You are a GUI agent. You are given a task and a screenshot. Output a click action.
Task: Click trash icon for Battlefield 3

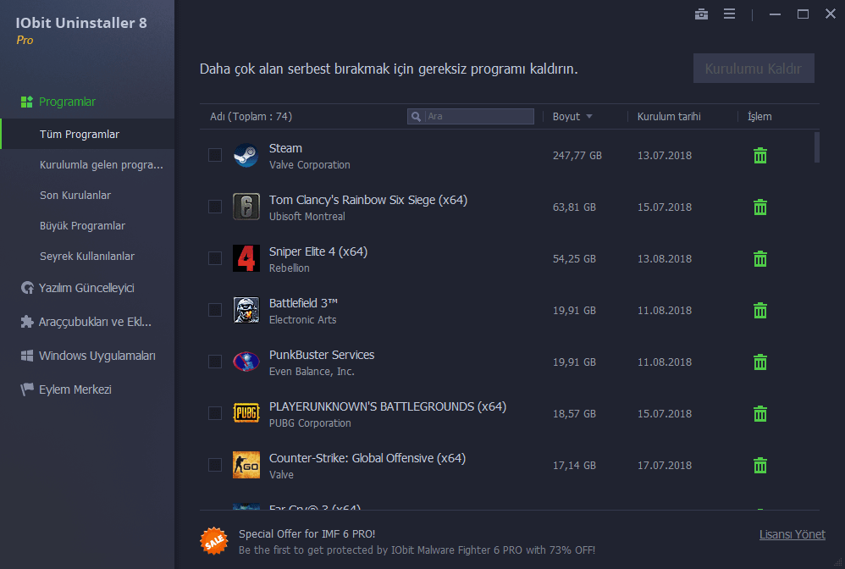tap(759, 311)
